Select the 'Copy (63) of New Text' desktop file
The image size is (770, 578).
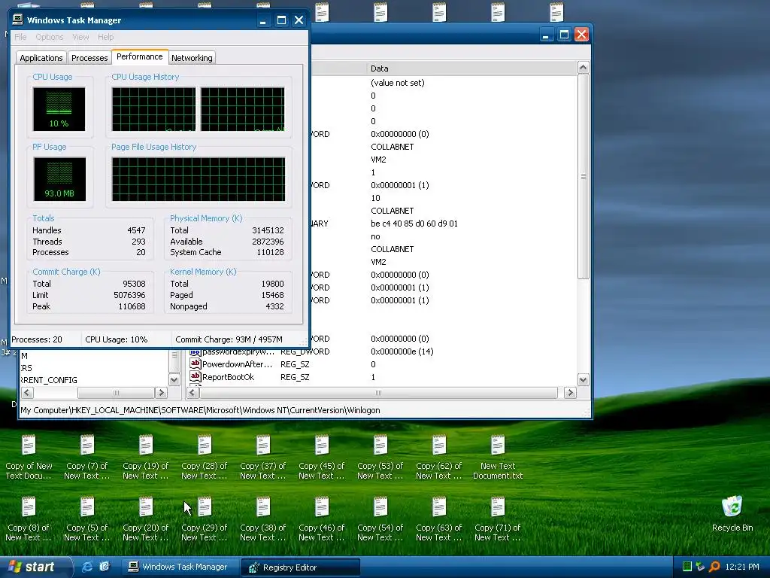[x=439, y=519]
